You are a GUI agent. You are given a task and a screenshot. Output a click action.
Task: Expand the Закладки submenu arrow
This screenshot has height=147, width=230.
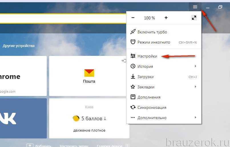[x=195, y=87]
